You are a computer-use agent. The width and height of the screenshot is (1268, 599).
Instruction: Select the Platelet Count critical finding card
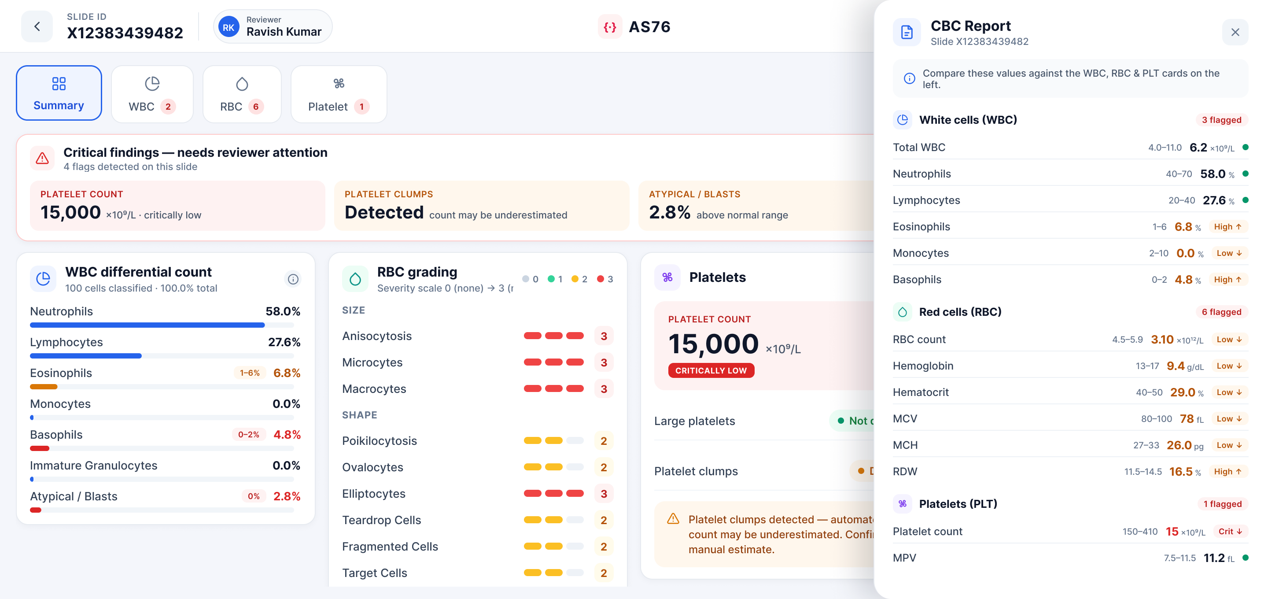click(x=177, y=206)
